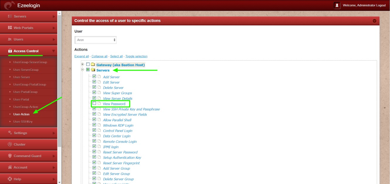
Task: Open the User dropdown showing Aron
Action: click(96, 40)
